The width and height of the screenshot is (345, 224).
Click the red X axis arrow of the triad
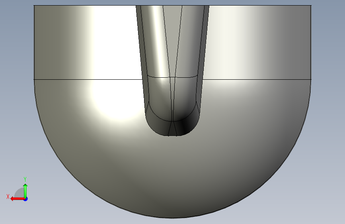coord(17,199)
